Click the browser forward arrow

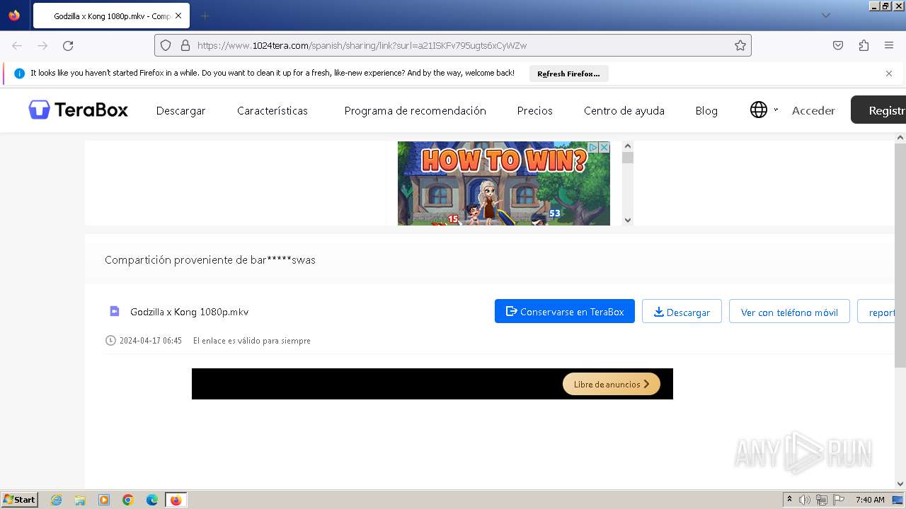tap(42, 45)
